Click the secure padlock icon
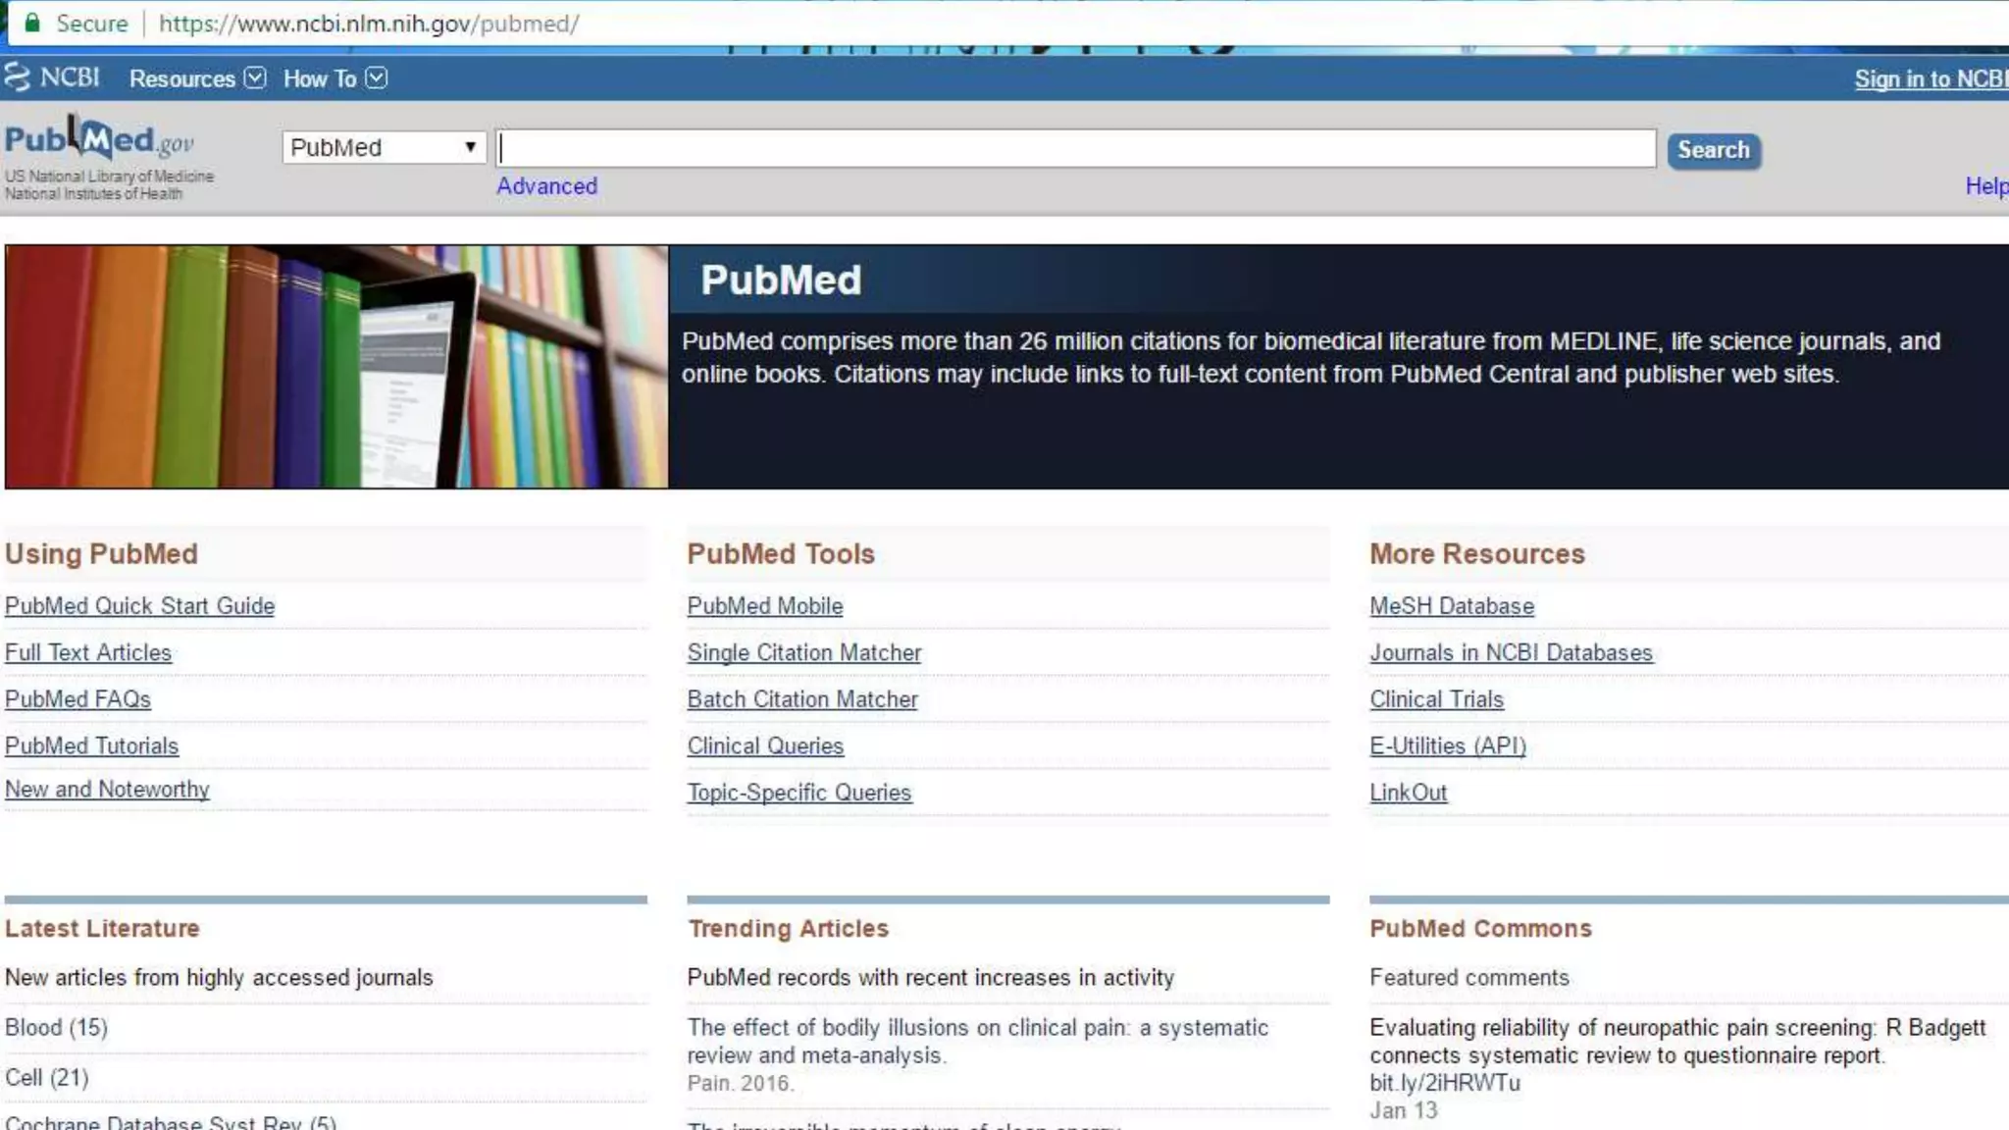2009x1130 pixels. 32,23
